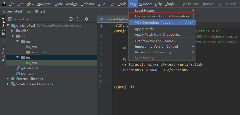Viewport: 240px width, 115px height.
Task: Open the Navigate menu
Action: click(44, 4)
